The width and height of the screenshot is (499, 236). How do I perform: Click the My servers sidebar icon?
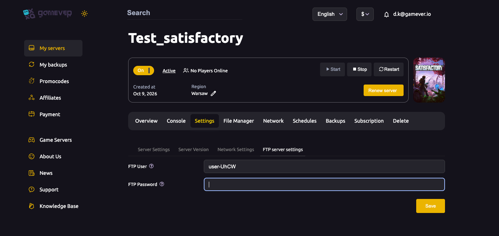pyautogui.click(x=32, y=48)
